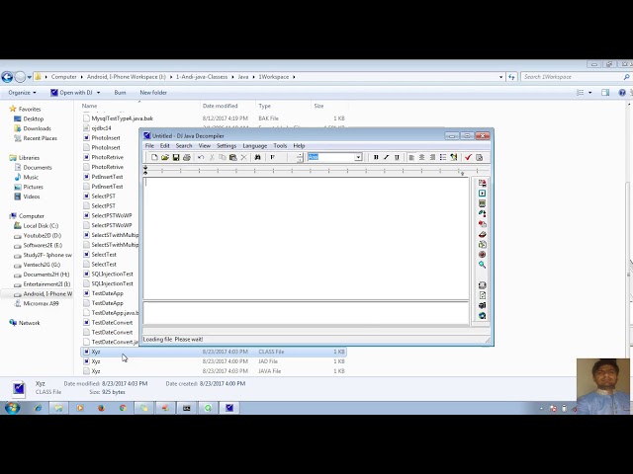Screen dimensions: 633x474
Task: Click New folder in Explorer toolbar
Action: tap(153, 93)
